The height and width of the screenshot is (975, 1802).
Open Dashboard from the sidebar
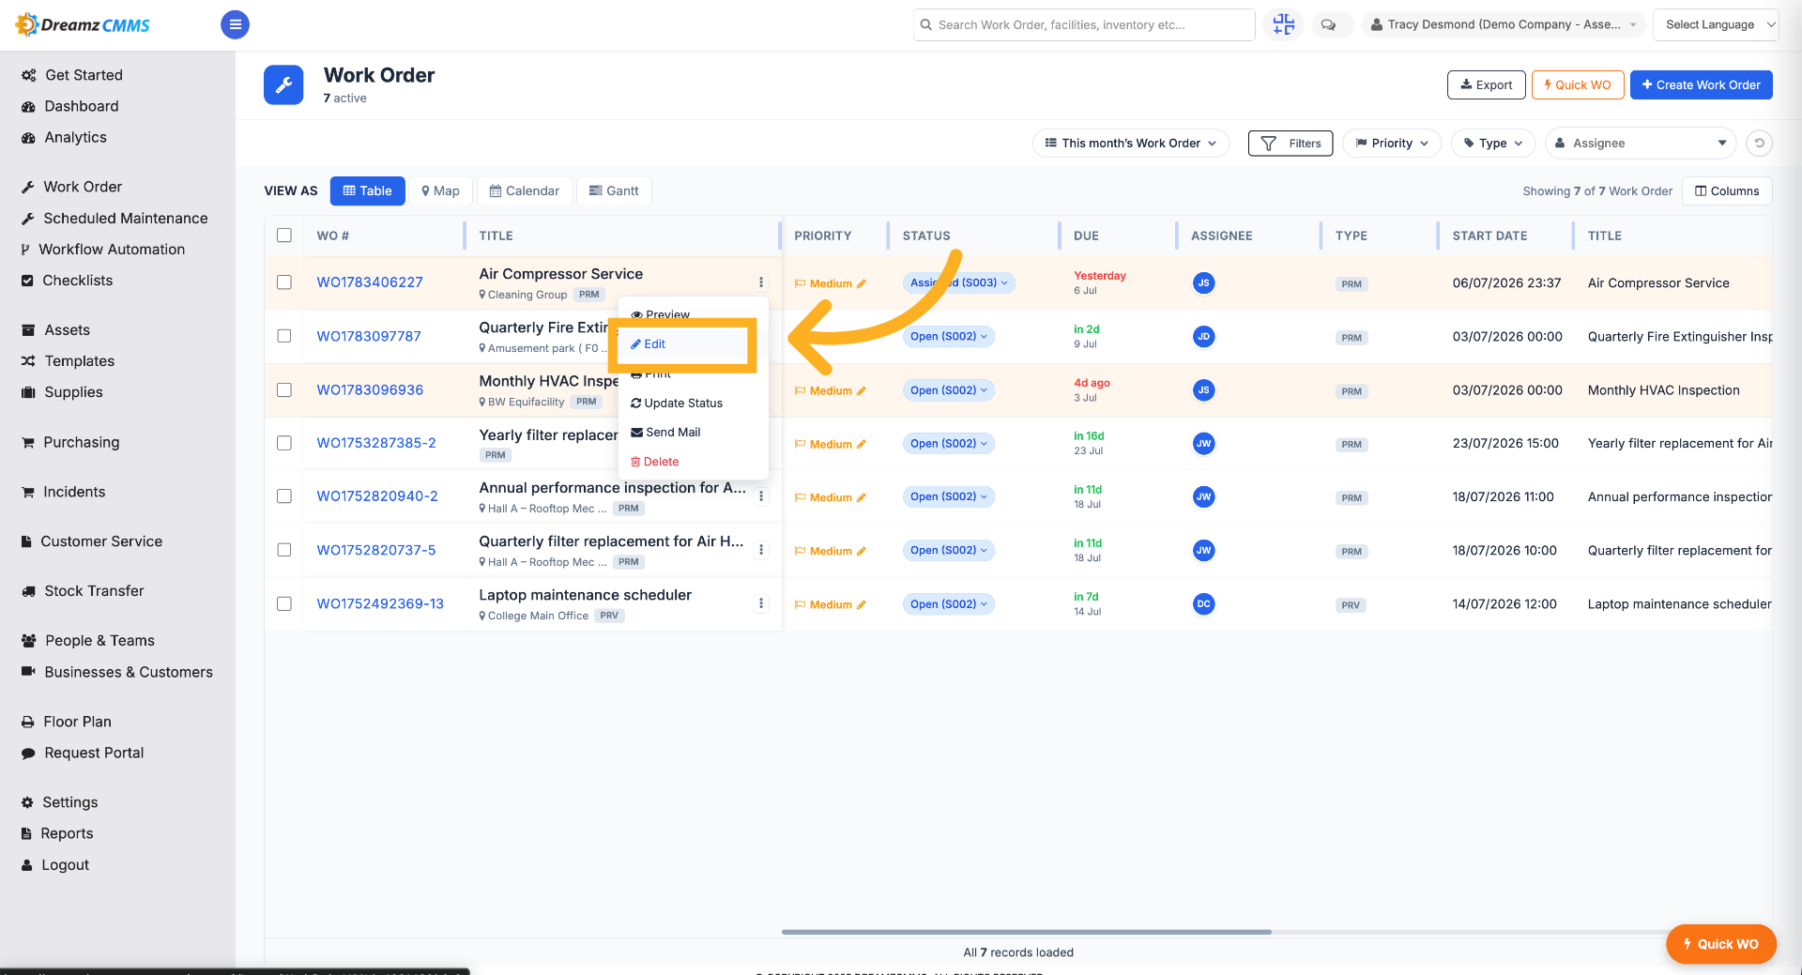81,106
